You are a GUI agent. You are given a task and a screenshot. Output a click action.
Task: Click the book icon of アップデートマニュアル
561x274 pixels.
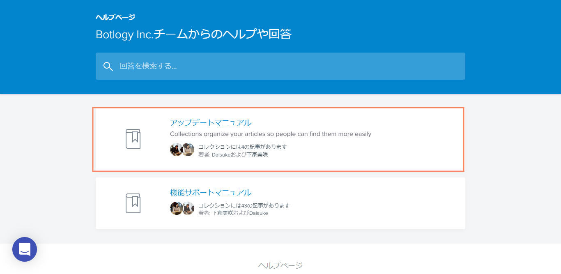[133, 139]
